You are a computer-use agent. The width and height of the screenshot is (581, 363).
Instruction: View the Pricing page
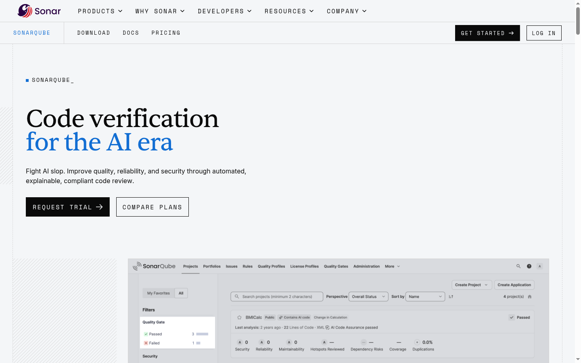click(166, 33)
